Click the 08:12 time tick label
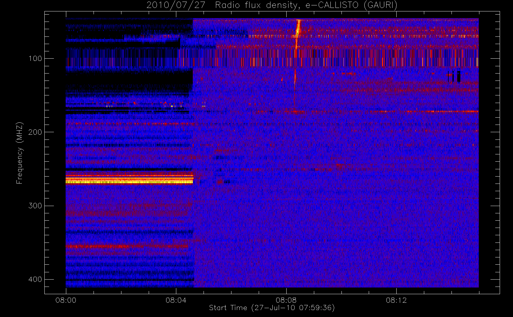Image resolution: width=513 pixels, height=317 pixels. [396, 300]
